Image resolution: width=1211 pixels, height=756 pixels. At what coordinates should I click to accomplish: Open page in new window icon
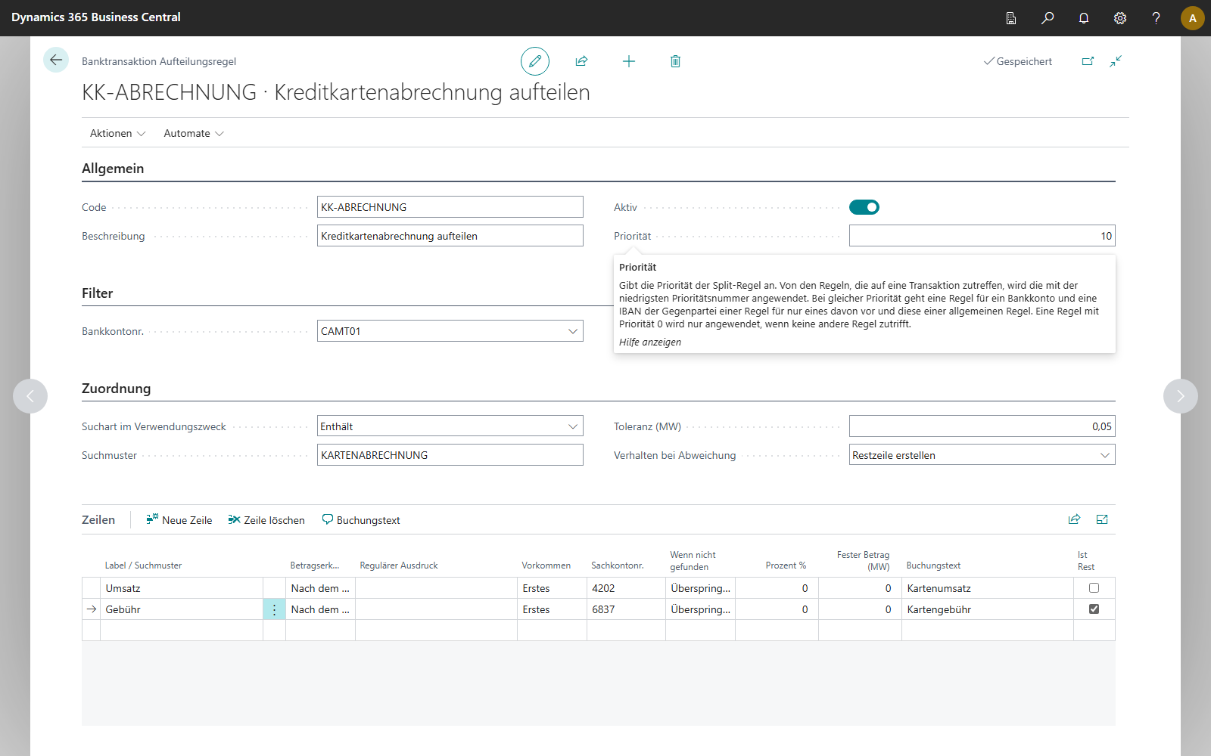click(x=1088, y=61)
